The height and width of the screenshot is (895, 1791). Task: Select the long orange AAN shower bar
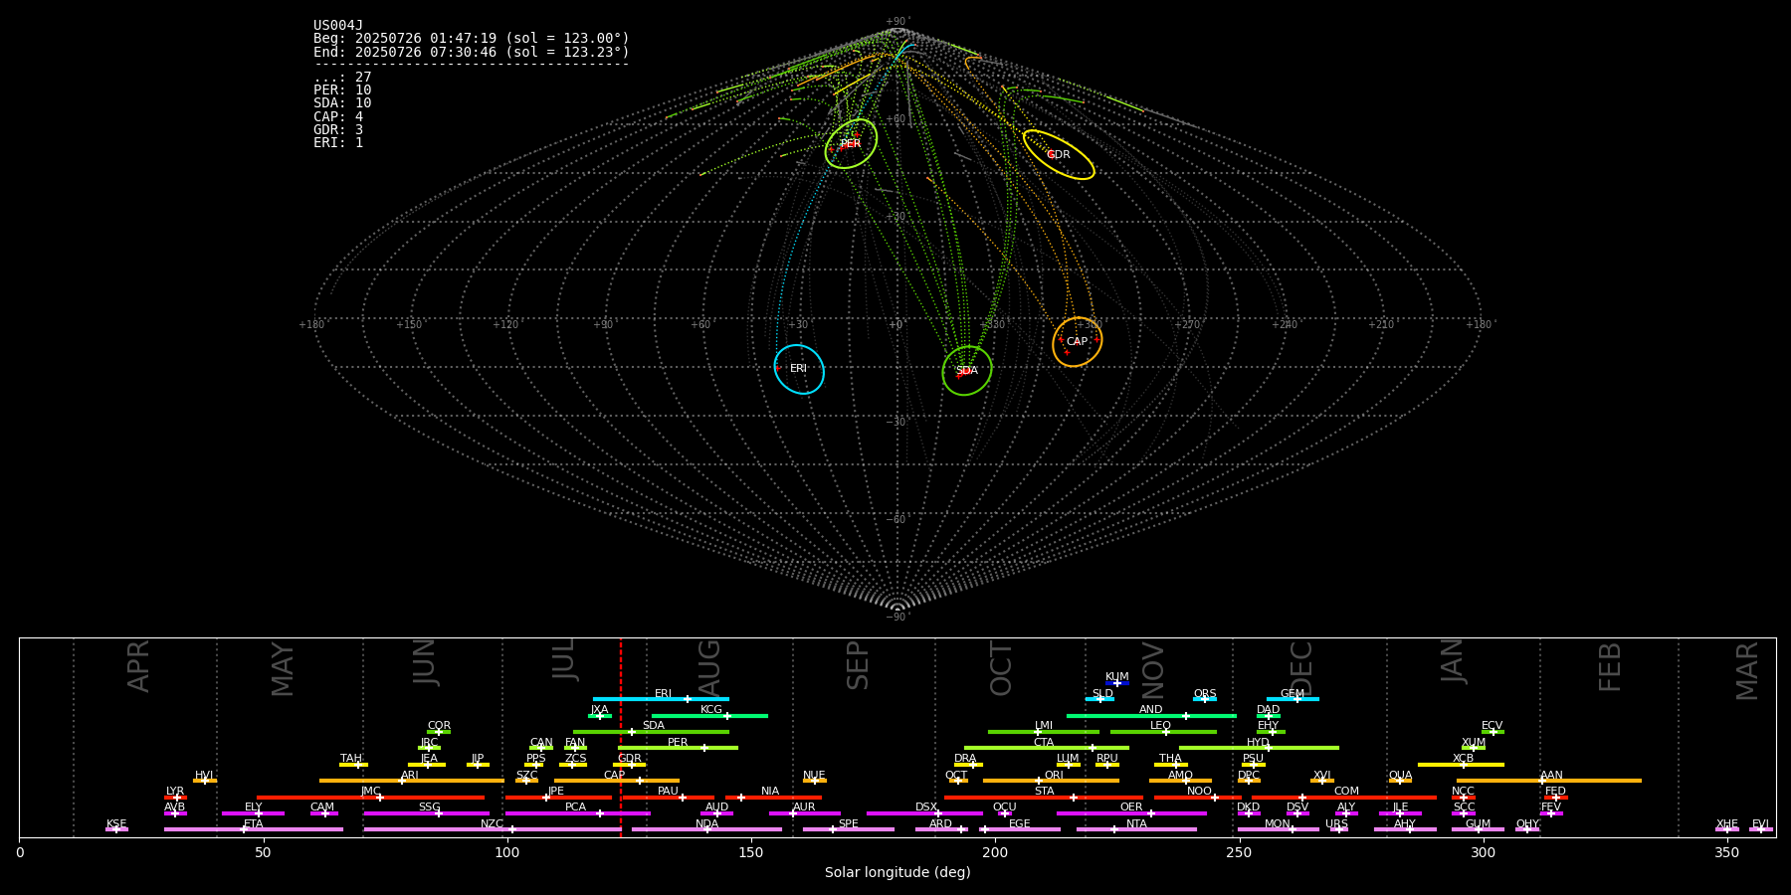(1549, 781)
